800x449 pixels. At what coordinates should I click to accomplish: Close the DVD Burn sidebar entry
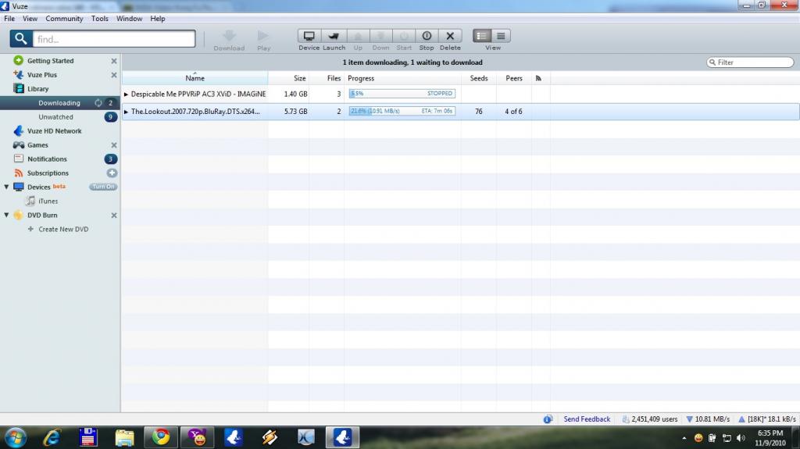[x=114, y=216]
